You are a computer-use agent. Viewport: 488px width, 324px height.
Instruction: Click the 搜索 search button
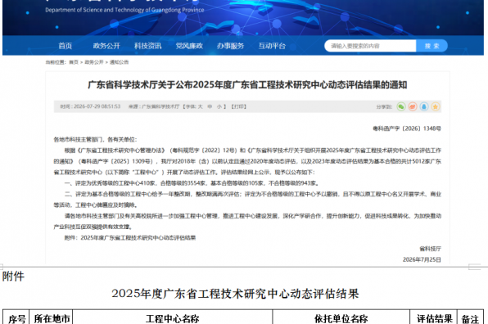click(432, 46)
